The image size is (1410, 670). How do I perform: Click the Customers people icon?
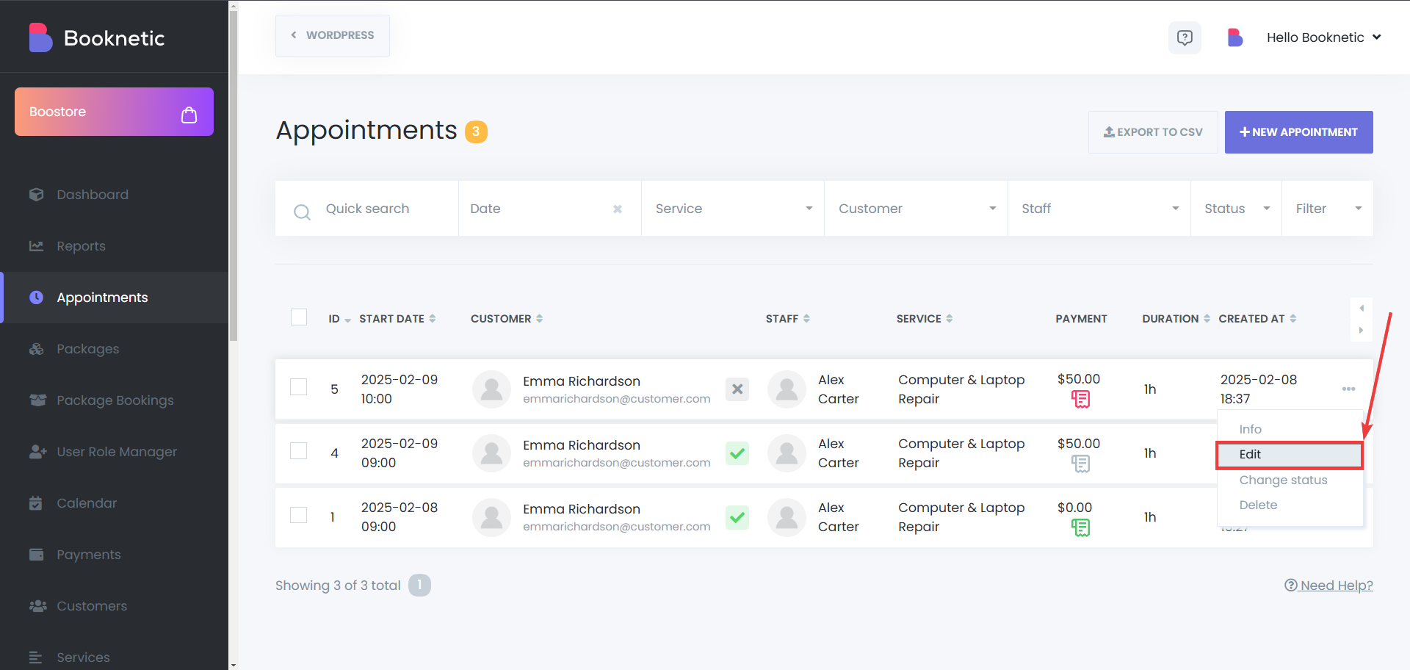[37, 606]
